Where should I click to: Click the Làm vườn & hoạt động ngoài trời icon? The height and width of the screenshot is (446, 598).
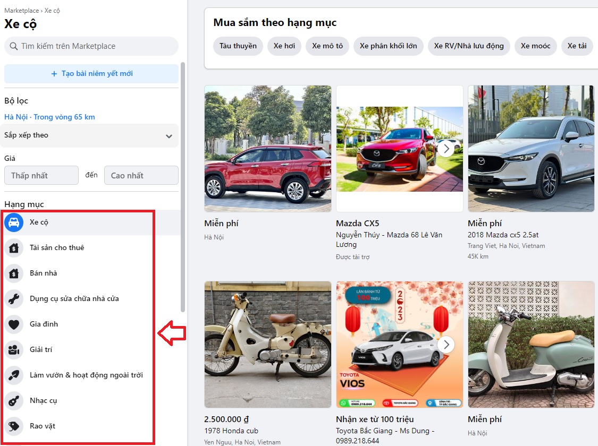coord(14,375)
